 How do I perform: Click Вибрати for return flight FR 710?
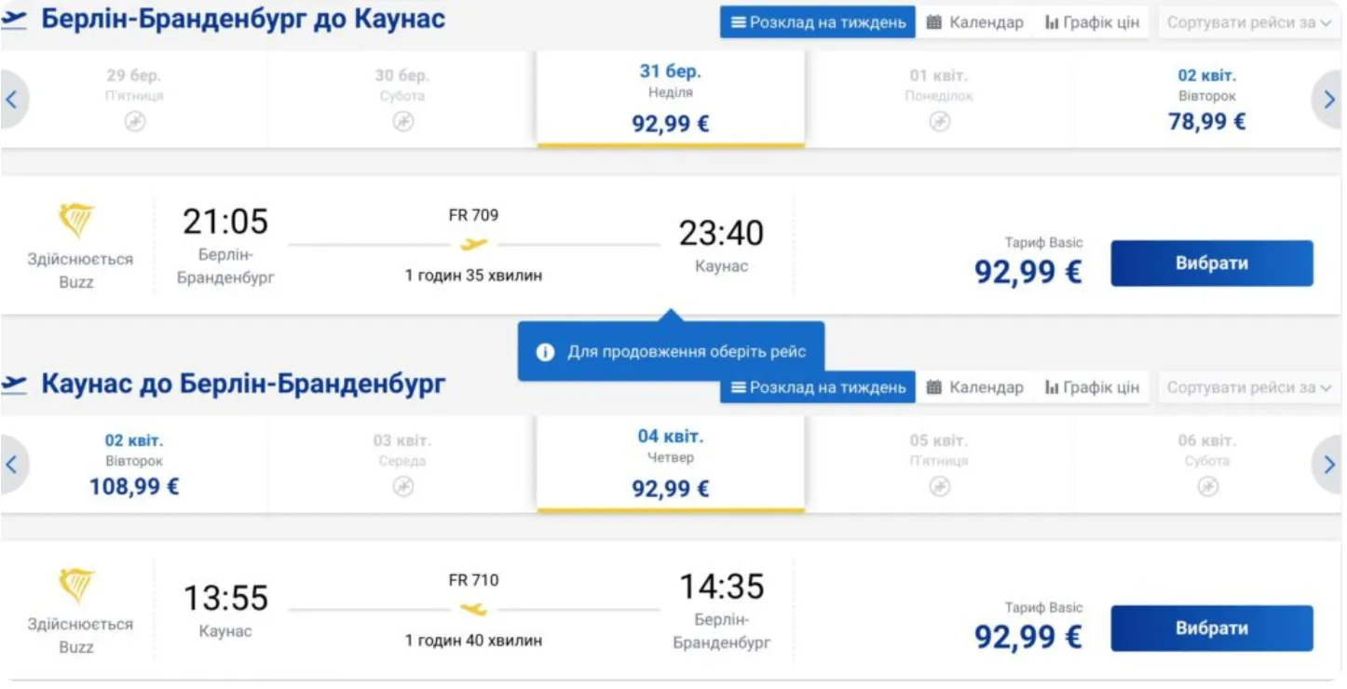pos(1211,628)
